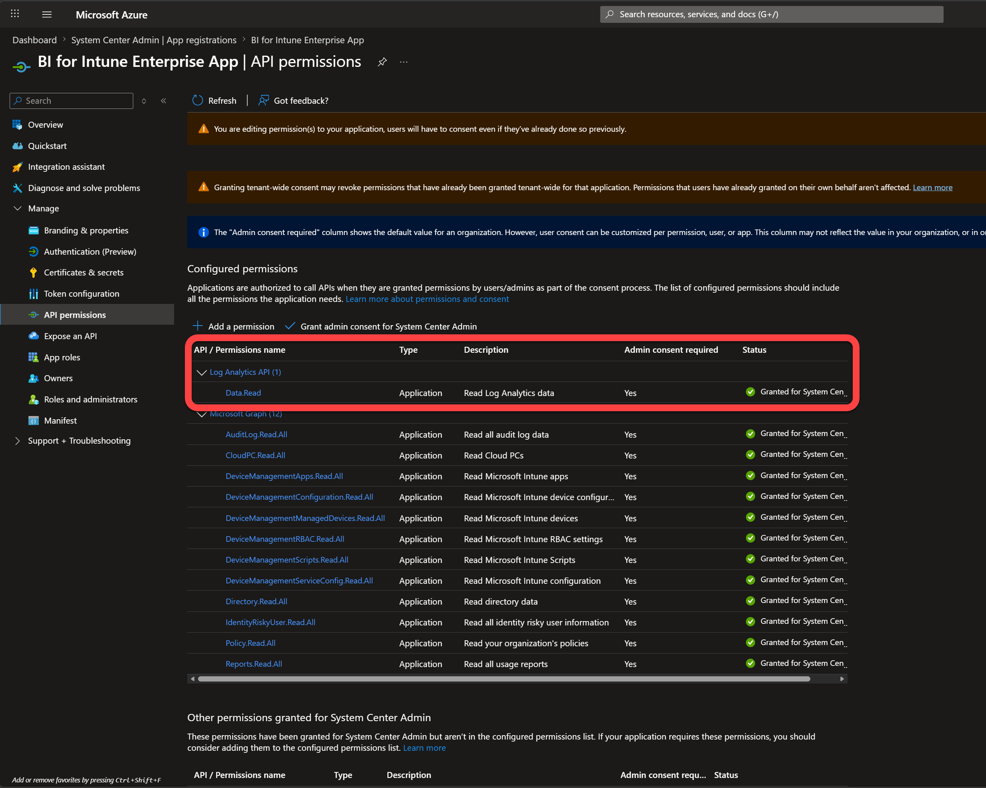The height and width of the screenshot is (788, 986).
Task: Click the Got feedback icon
Action: (263, 101)
